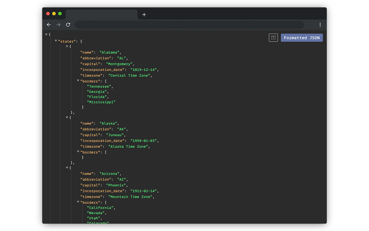Click the "Alabama" name value
Viewport: 369px width, 231px height.
click(x=110, y=53)
